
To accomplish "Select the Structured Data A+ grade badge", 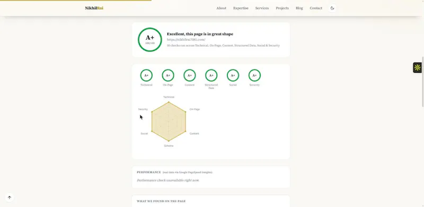I will 211,75.
